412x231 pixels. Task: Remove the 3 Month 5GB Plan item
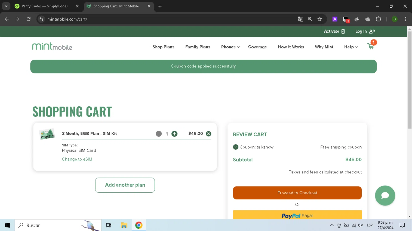click(208, 134)
